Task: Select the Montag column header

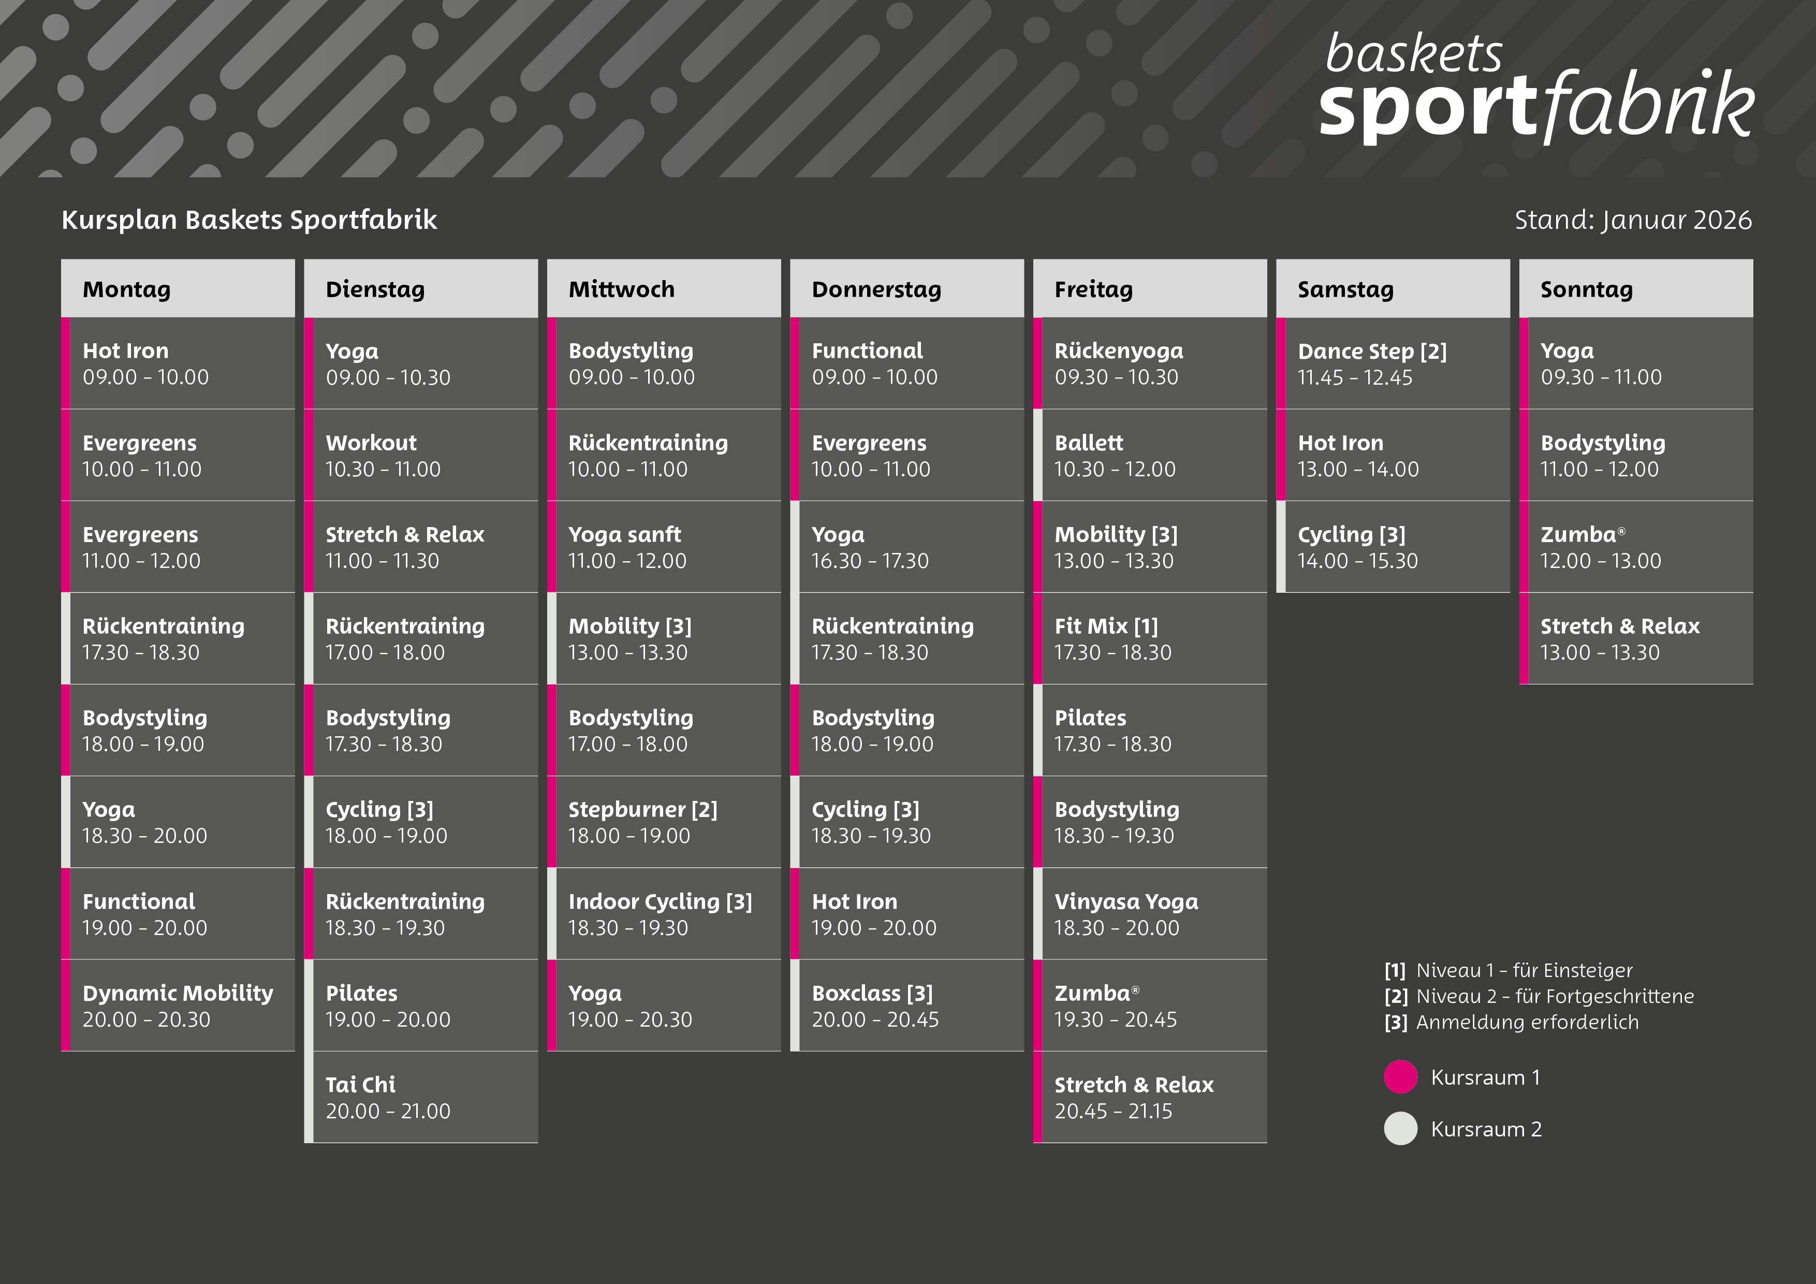Action: (178, 289)
